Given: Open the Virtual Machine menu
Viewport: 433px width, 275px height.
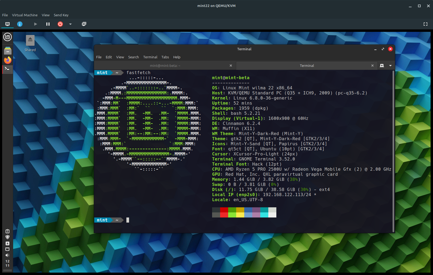Looking at the screenshot, I should (25, 15).
